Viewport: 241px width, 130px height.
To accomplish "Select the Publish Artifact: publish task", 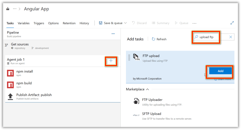I will [x=63, y=97].
